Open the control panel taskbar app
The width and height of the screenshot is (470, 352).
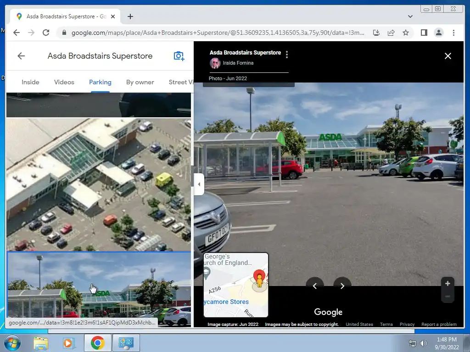click(x=126, y=343)
